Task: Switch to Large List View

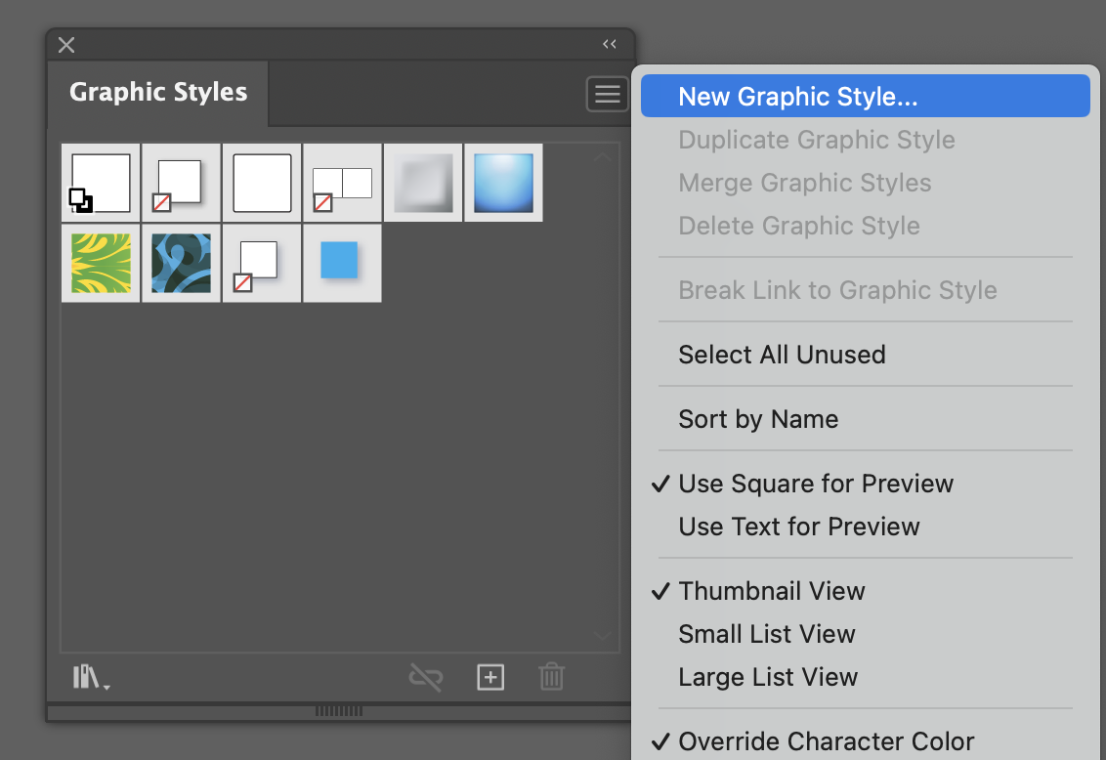Action: [x=768, y=677]
